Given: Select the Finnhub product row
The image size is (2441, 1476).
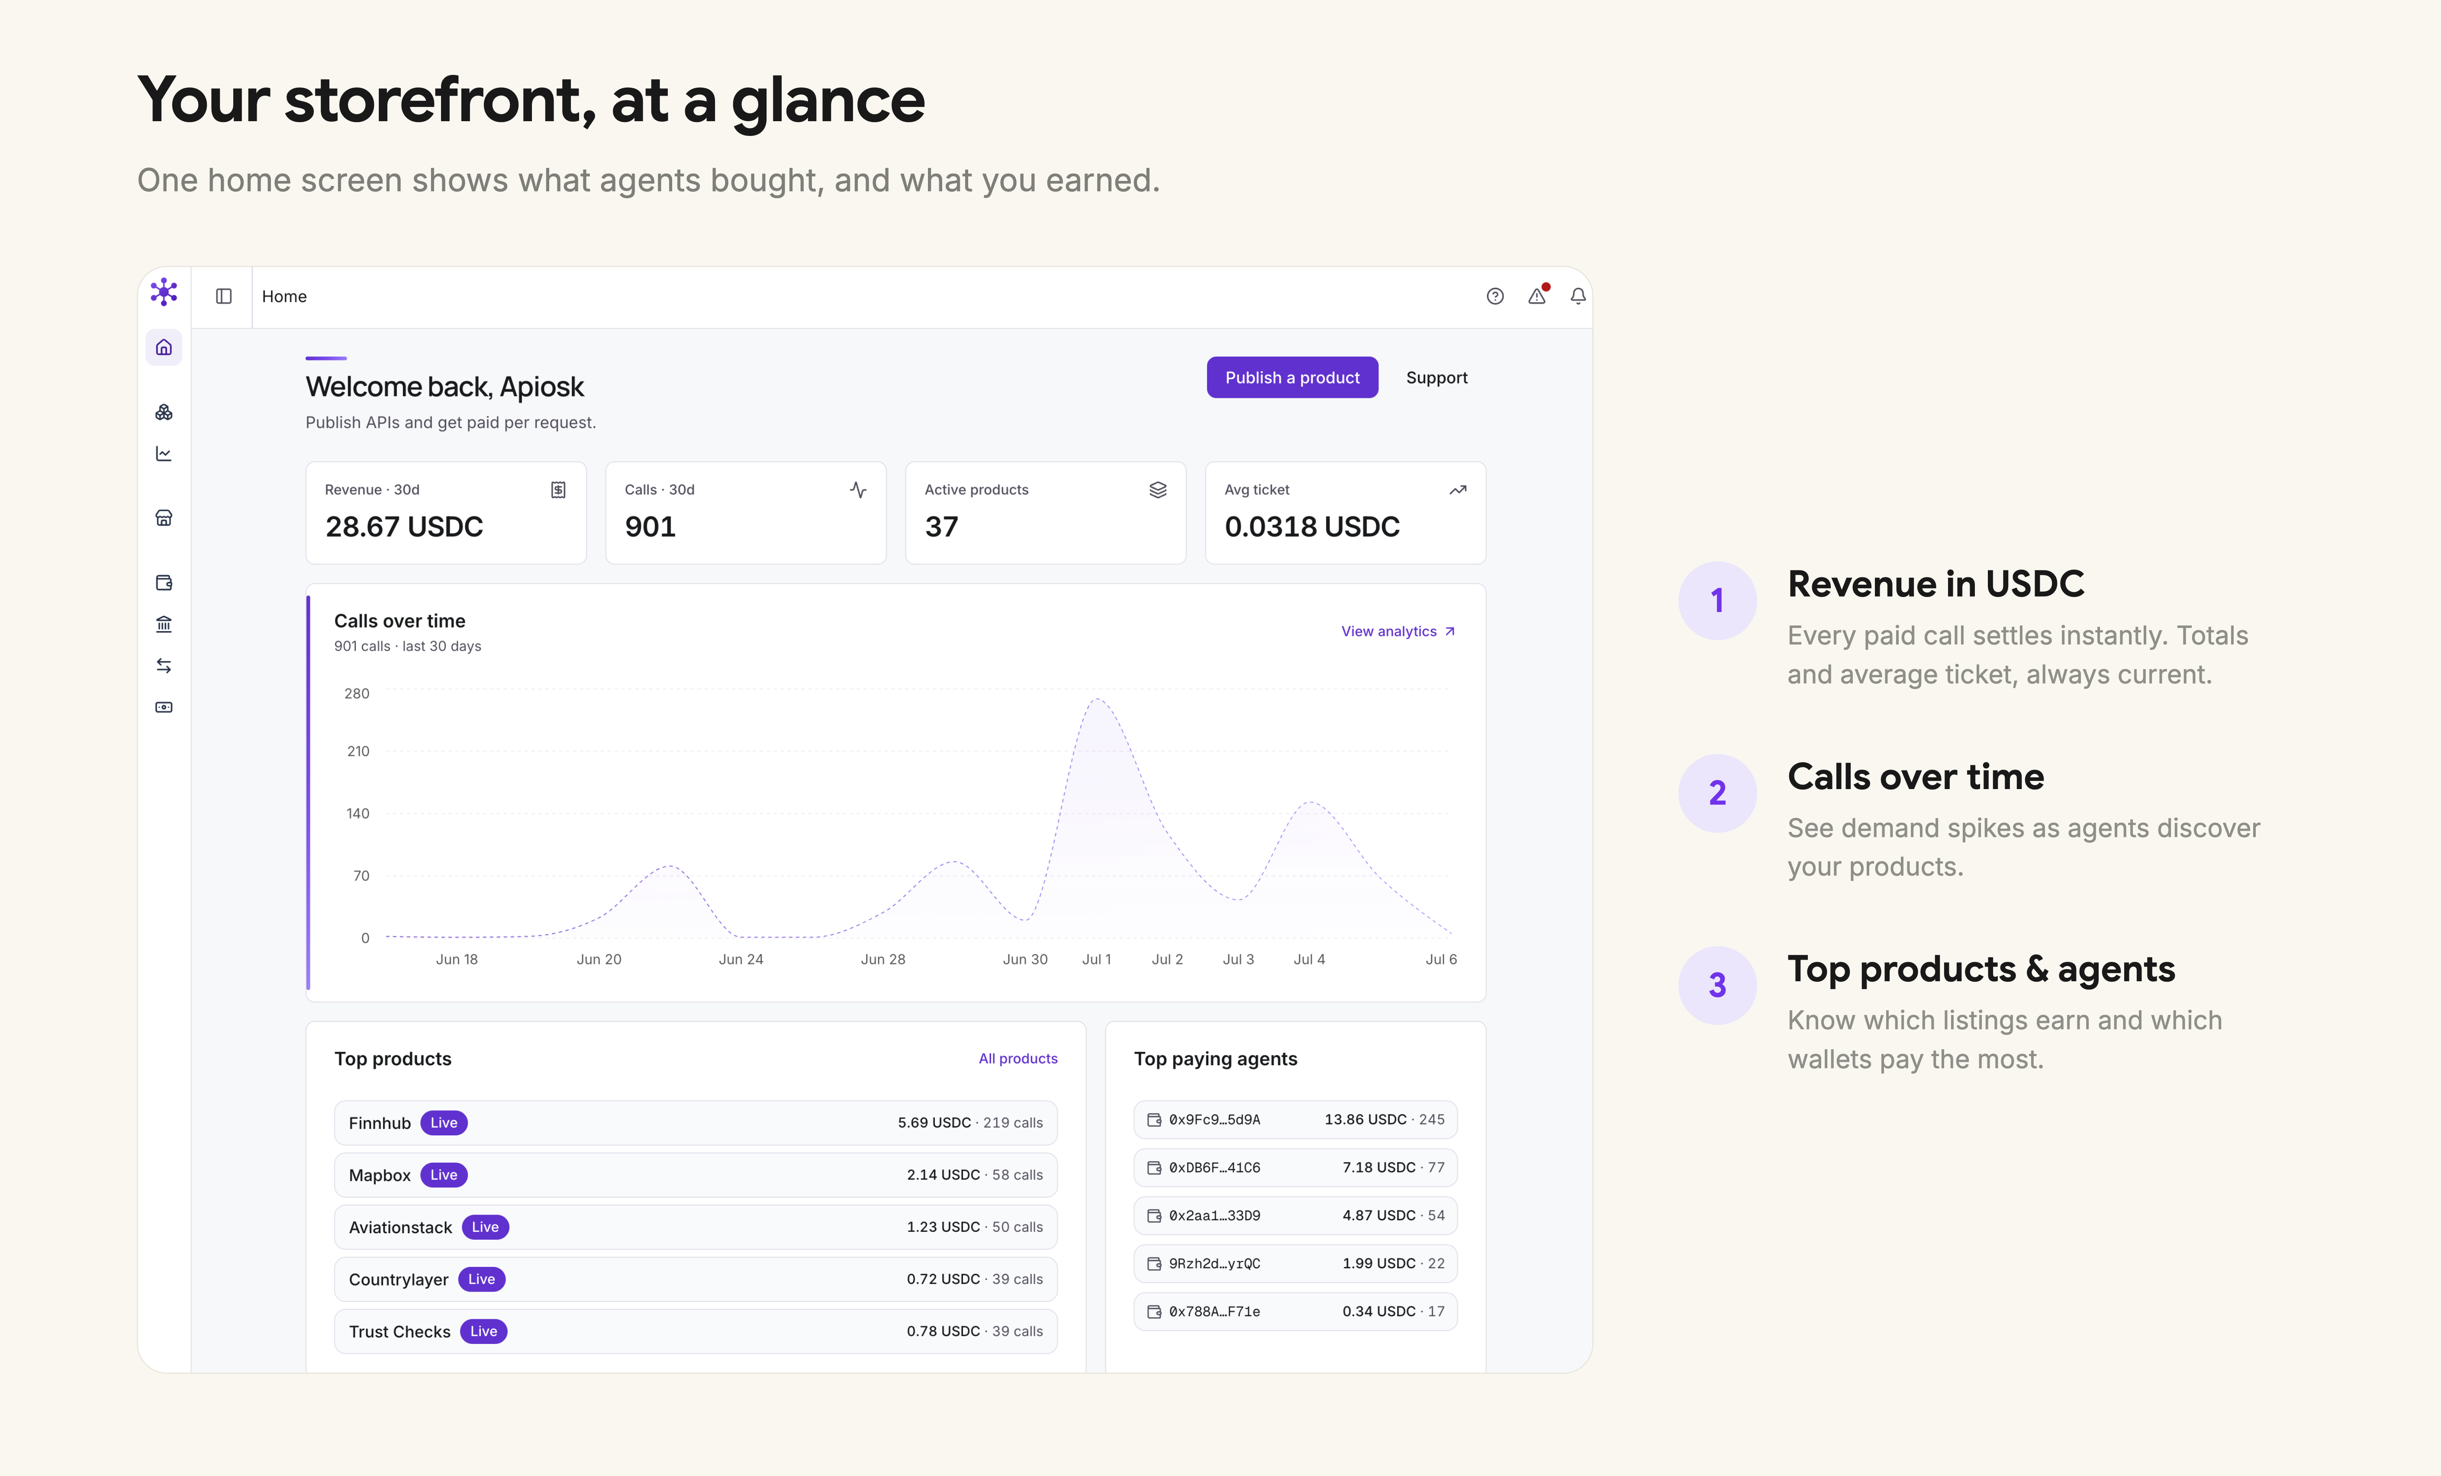Looking at the screenshot, I should coord(696,1122).
